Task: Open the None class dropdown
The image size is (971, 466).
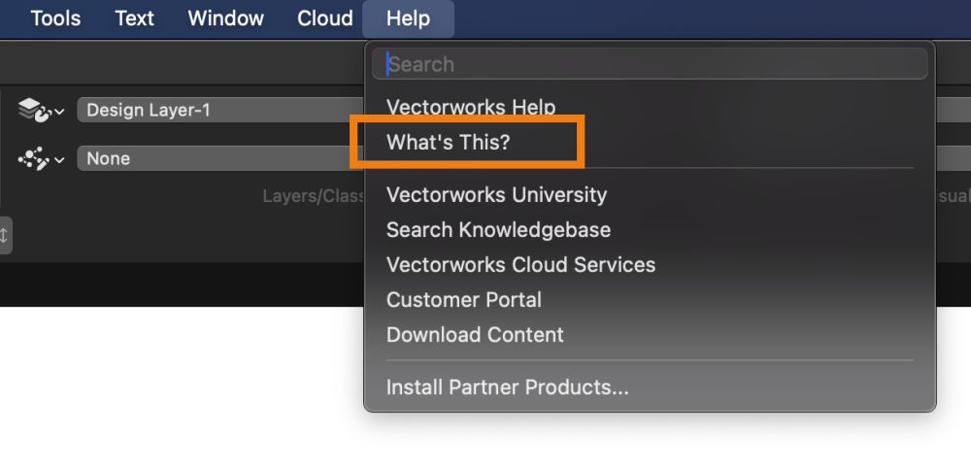Action: [218, 159]
